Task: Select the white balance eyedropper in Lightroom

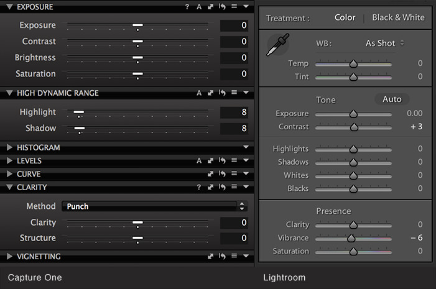Action: (278, 45)
